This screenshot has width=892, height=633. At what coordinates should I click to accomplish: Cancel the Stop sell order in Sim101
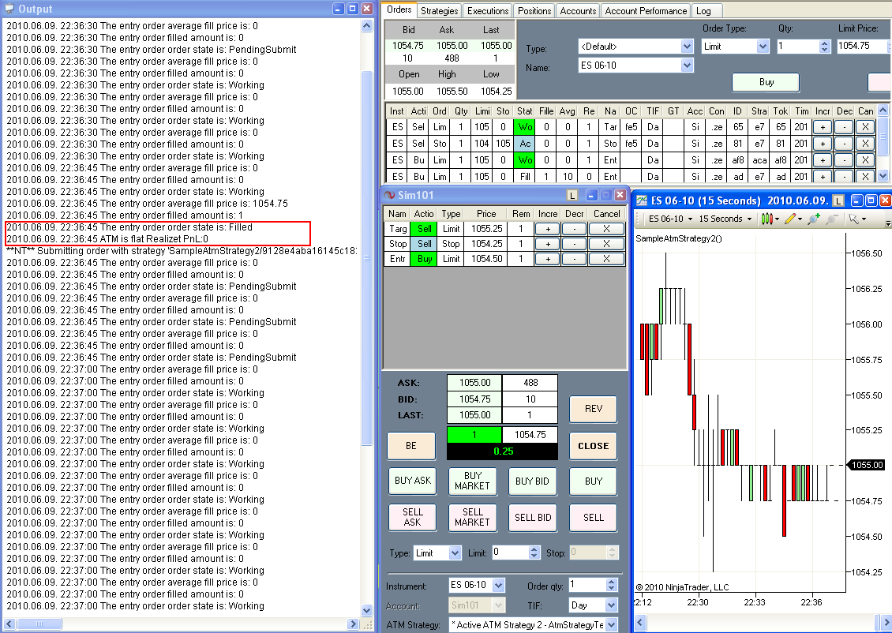(606, 244)
